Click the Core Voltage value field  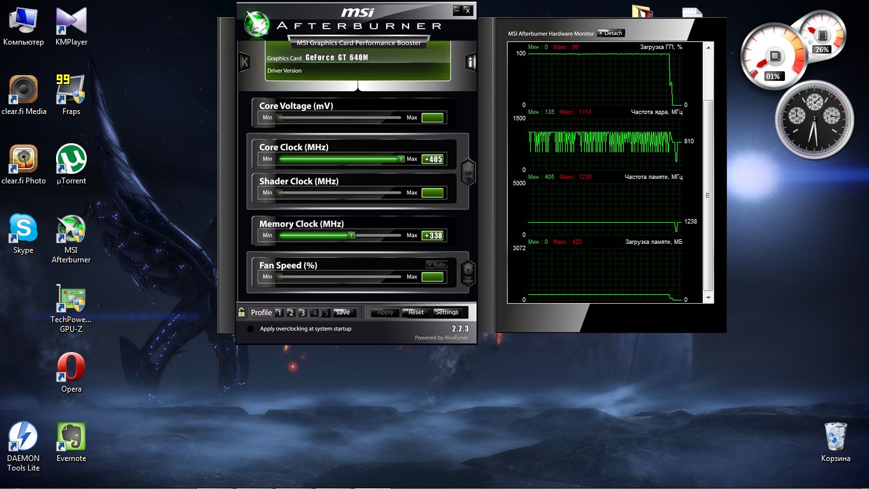coord(433,117)
